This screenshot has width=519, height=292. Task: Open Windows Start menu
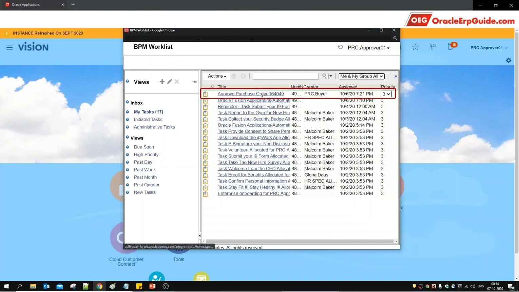click(6, 286)
